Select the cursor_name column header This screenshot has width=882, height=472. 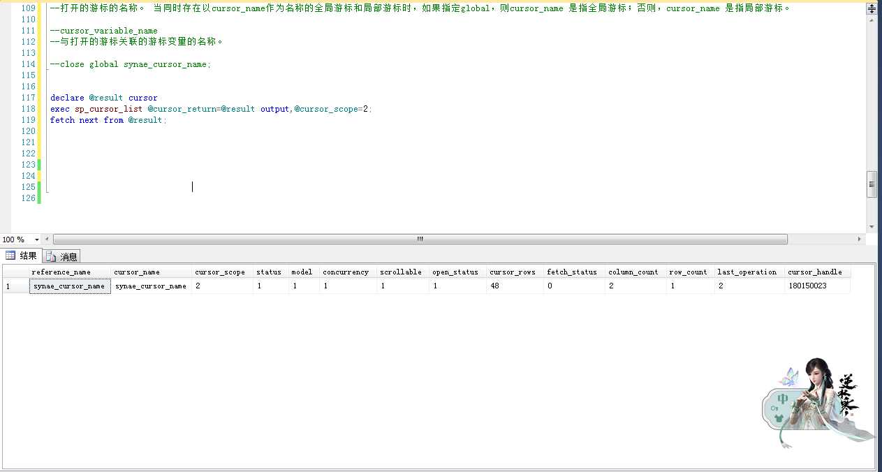click(152, 272)
